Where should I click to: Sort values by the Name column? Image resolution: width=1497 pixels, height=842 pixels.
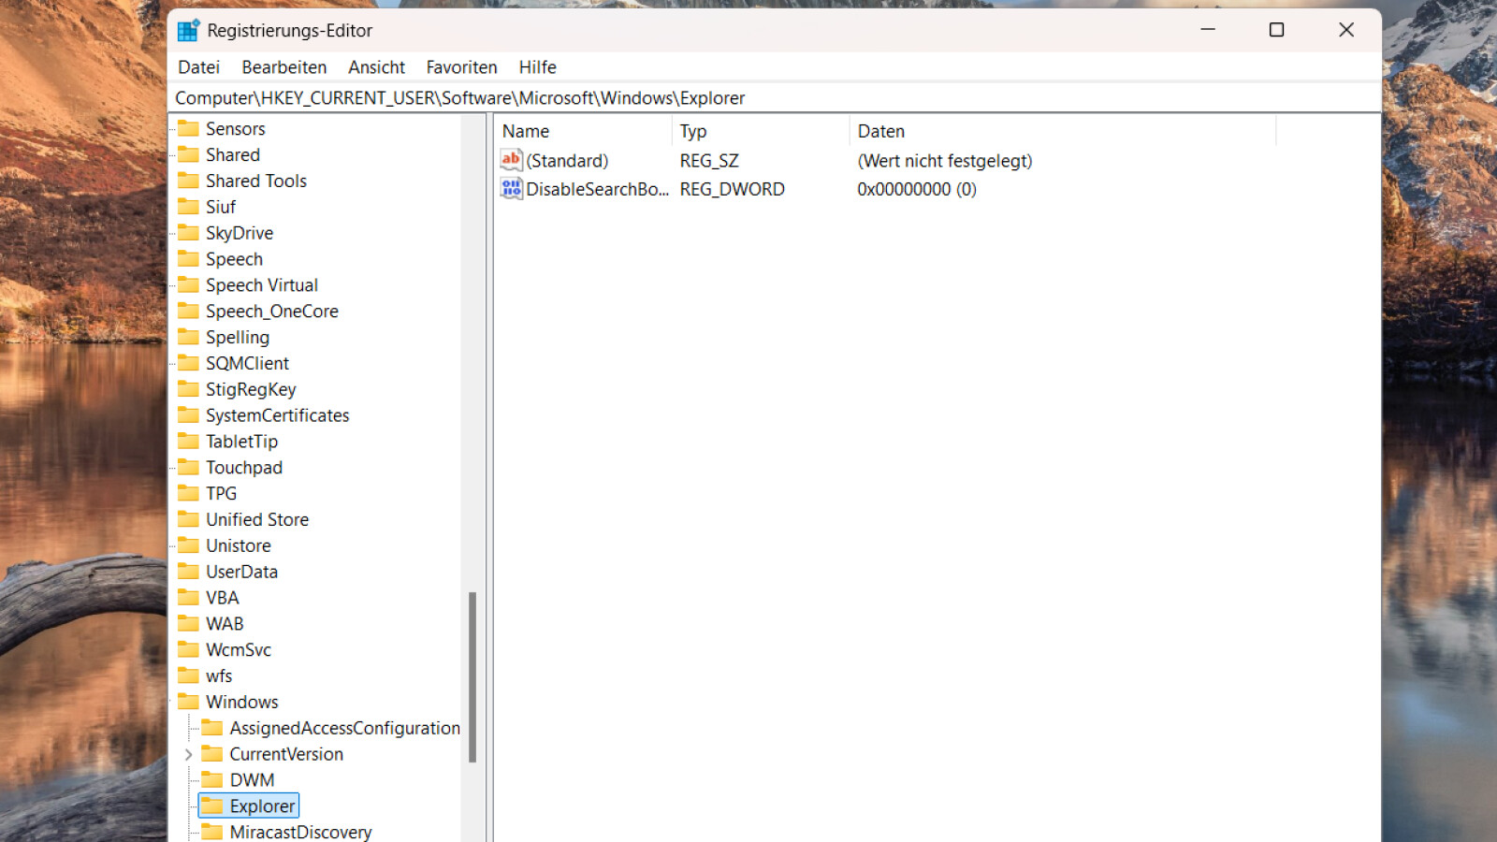point(525,131)
